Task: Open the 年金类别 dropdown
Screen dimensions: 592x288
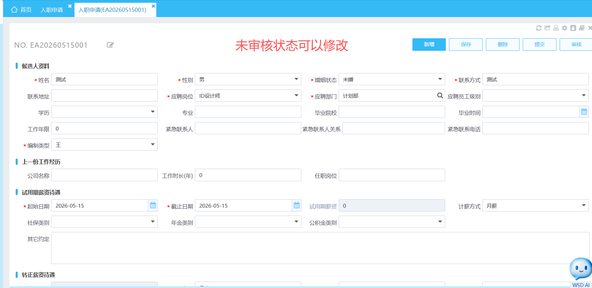Action: (296, 222)
